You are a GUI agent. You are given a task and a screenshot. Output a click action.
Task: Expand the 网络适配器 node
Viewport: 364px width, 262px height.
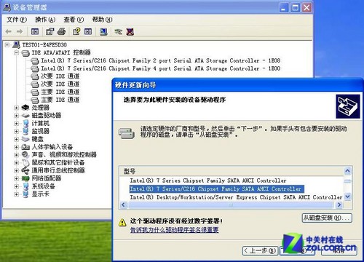pyautogui.click(x=17, y=178)
